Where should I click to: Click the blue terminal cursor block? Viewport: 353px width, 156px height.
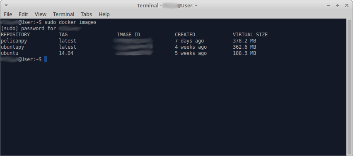46,59
